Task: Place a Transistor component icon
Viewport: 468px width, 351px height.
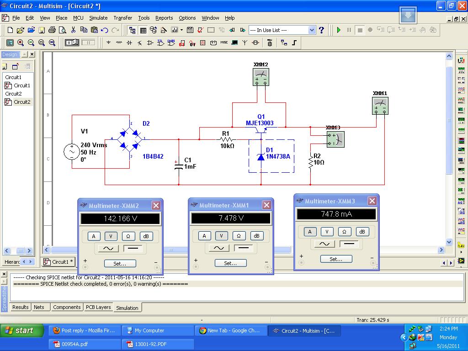Action: 139,43
